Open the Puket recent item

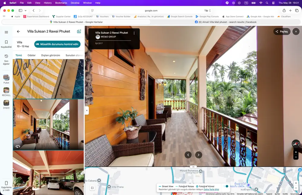pyautogui.click(x=6, y=79)
